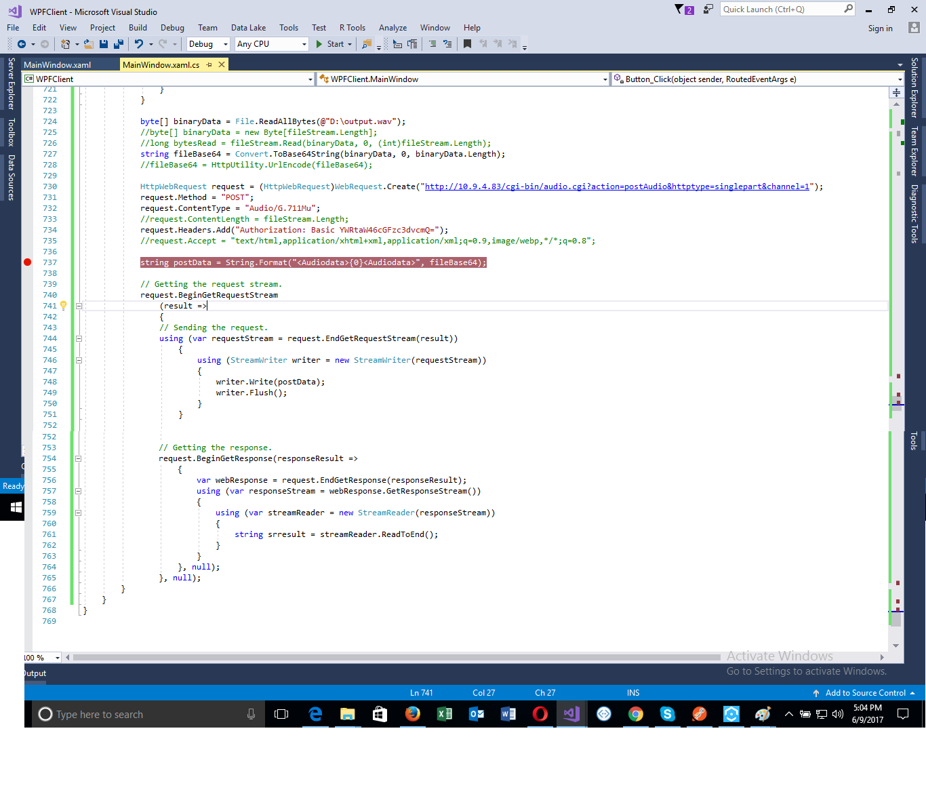
Task: Open the Start button dropdown arrow
Action: (x=350, y=44)
